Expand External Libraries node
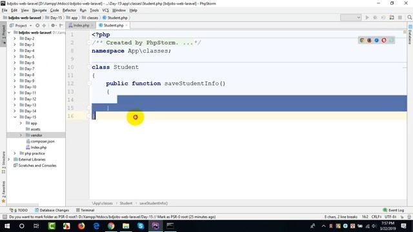This screenshot has height=232, width=413. click(9, 159)
